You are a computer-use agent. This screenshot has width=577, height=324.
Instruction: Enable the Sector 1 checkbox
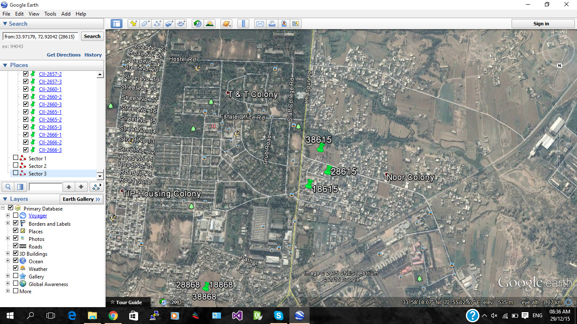tap(16, 158)
